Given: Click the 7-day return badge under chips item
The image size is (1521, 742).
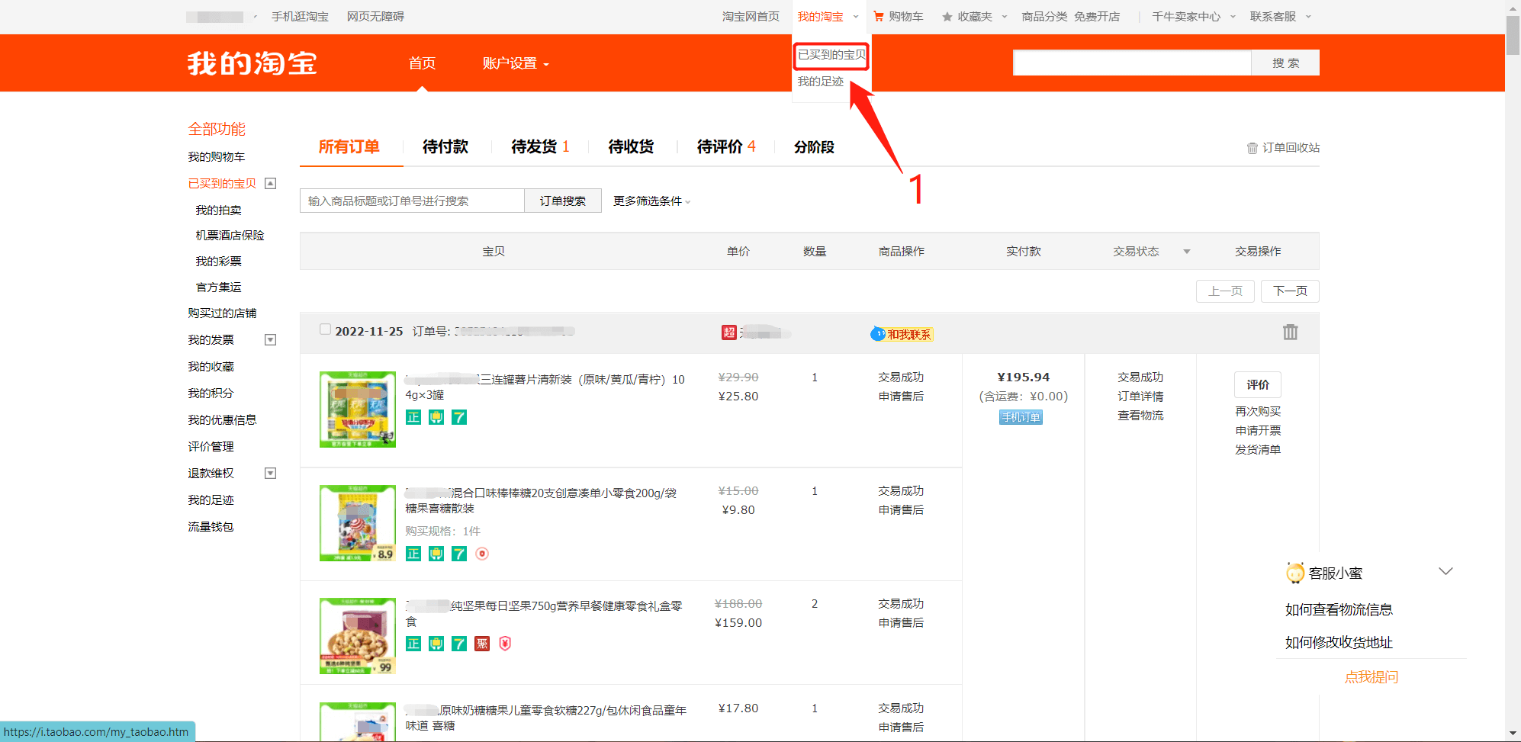Looking at the screenshot, I should tap(459, 417).
